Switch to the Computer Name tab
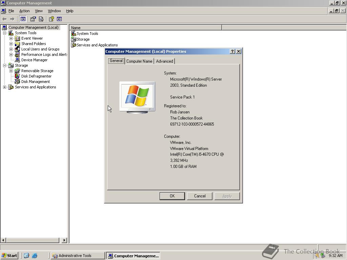This screenshot has width=347, height=260. tap(139, 61)
